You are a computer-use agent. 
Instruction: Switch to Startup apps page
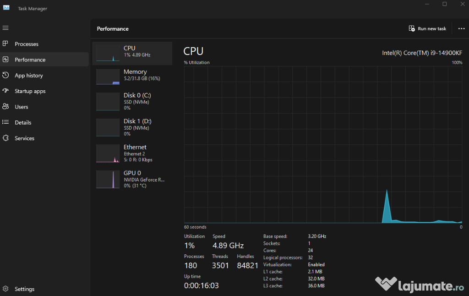click(30, 91)
